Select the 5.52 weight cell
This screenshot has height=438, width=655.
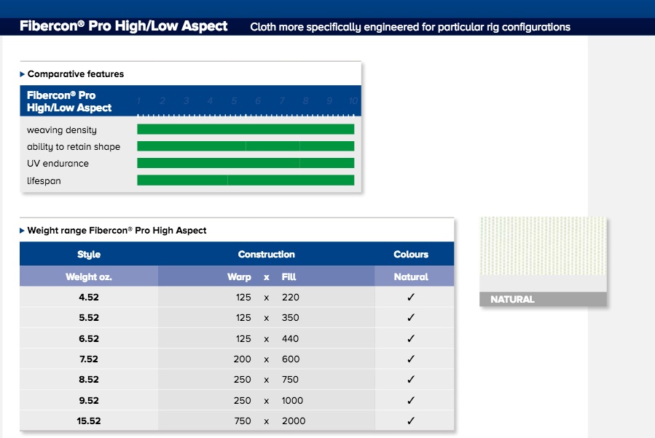pyautogui.click(x=89, y=317)
